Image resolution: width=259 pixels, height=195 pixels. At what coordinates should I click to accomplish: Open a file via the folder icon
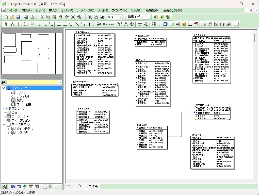[12, 17]
